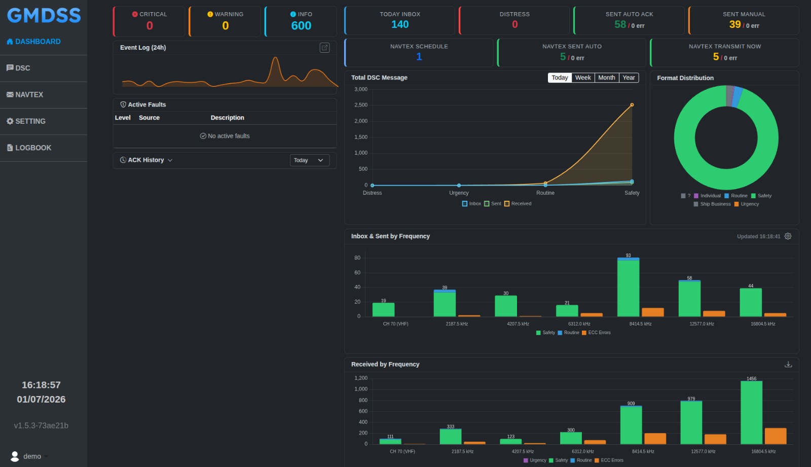Click the version text v1.5.3-73ae21b

pyautogui.click(x=41, y=425)
